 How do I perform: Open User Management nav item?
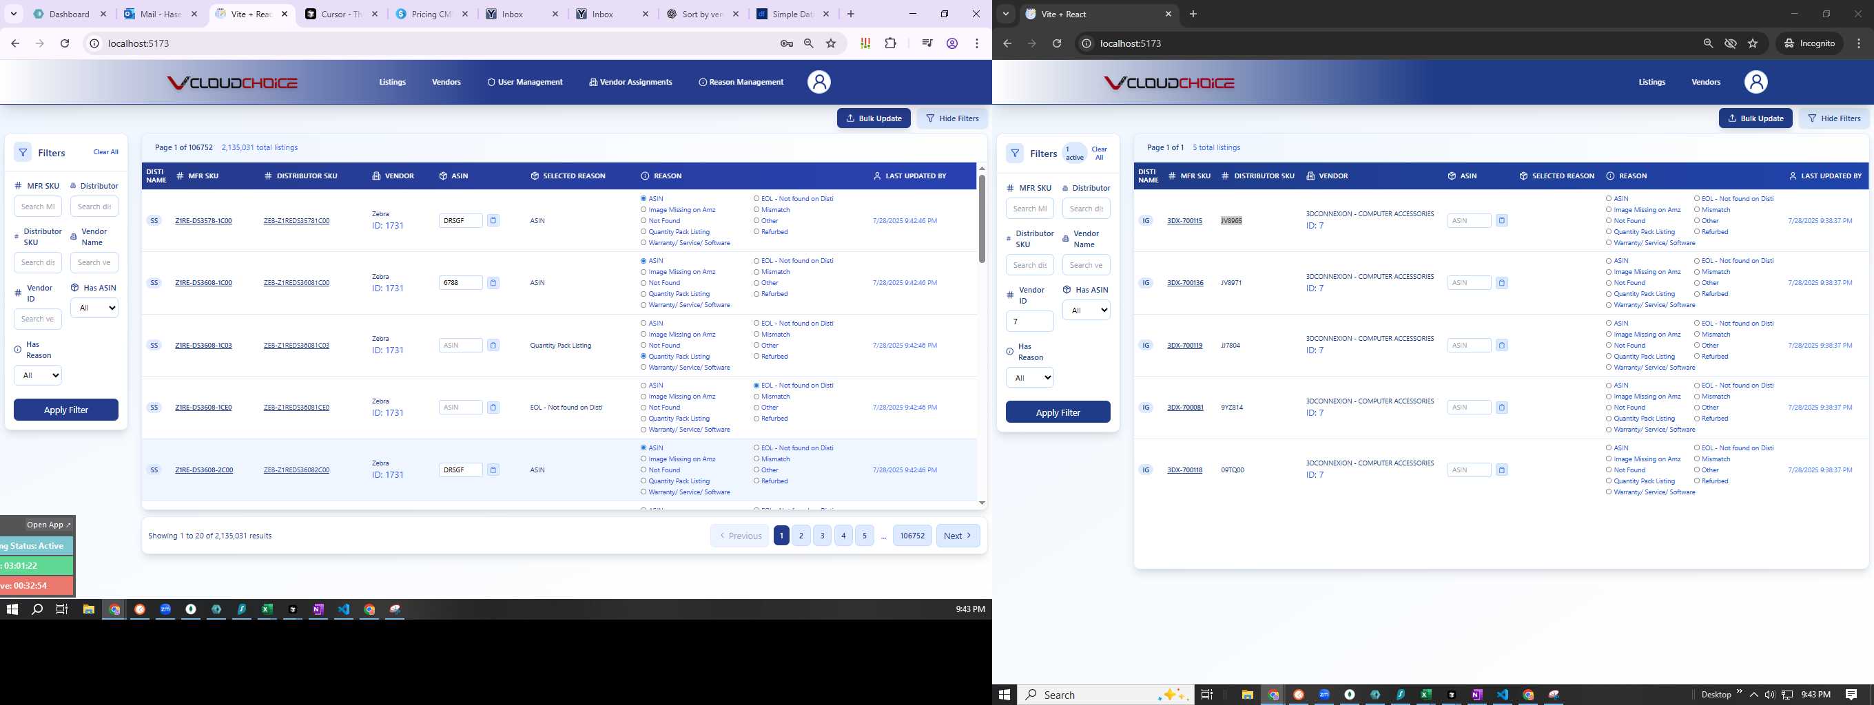(x=524, y=82)
